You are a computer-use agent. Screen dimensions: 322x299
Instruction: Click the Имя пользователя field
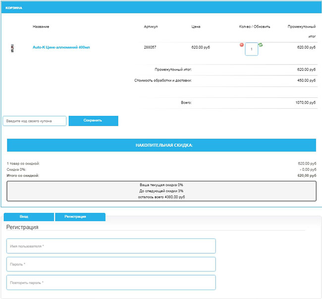111,246
